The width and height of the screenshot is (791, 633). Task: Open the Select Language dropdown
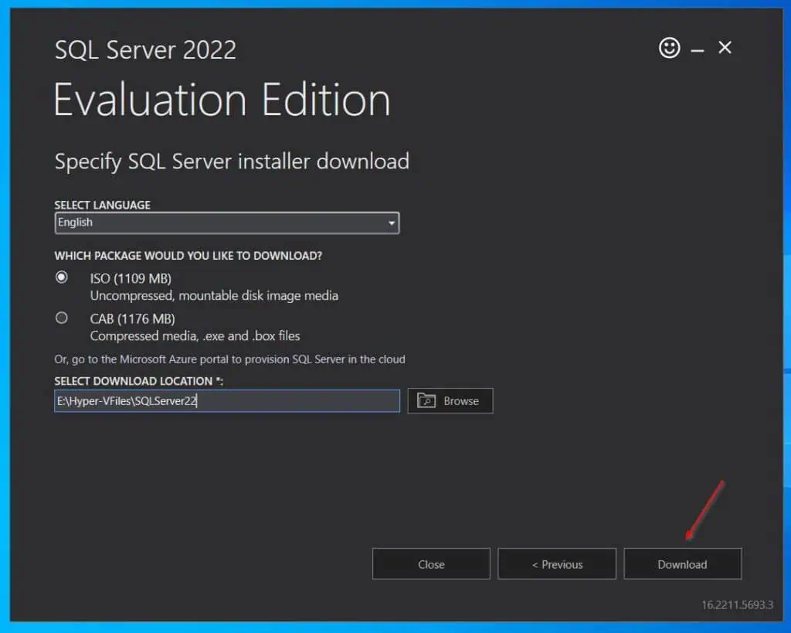pyautogui.click(x=227, y=223)
